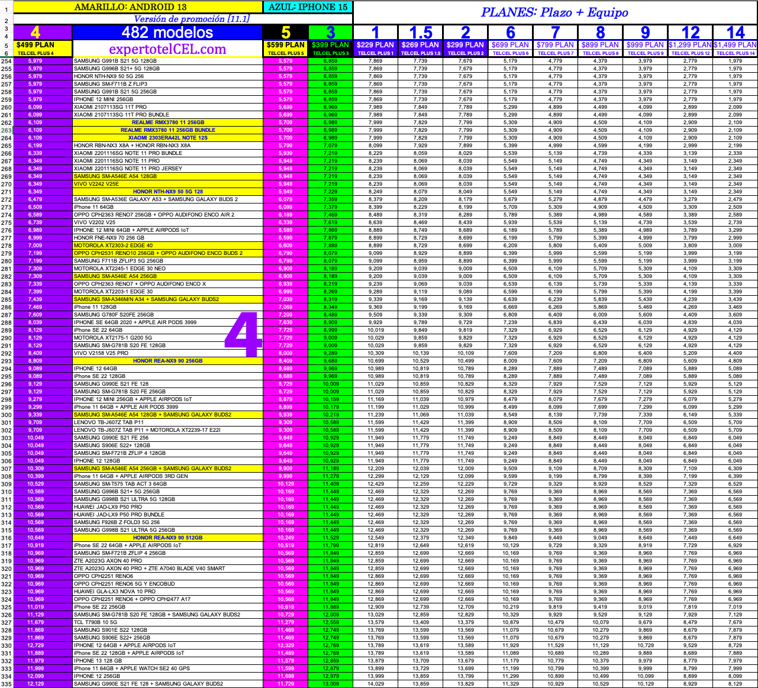
Task: Select 'OPPO CPH2251 RENO6 5G Y ENCOBUD' cell
Action: [x=167, y=584]
